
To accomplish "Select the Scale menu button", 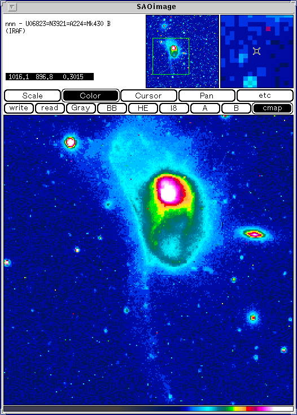I will pos(33,96).
